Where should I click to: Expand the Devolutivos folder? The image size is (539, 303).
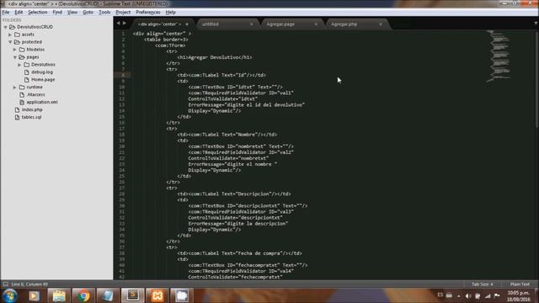pyautogui.click(x=20, y=65)
